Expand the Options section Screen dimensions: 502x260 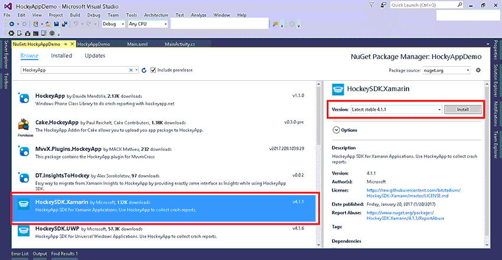tap(336, 130)
